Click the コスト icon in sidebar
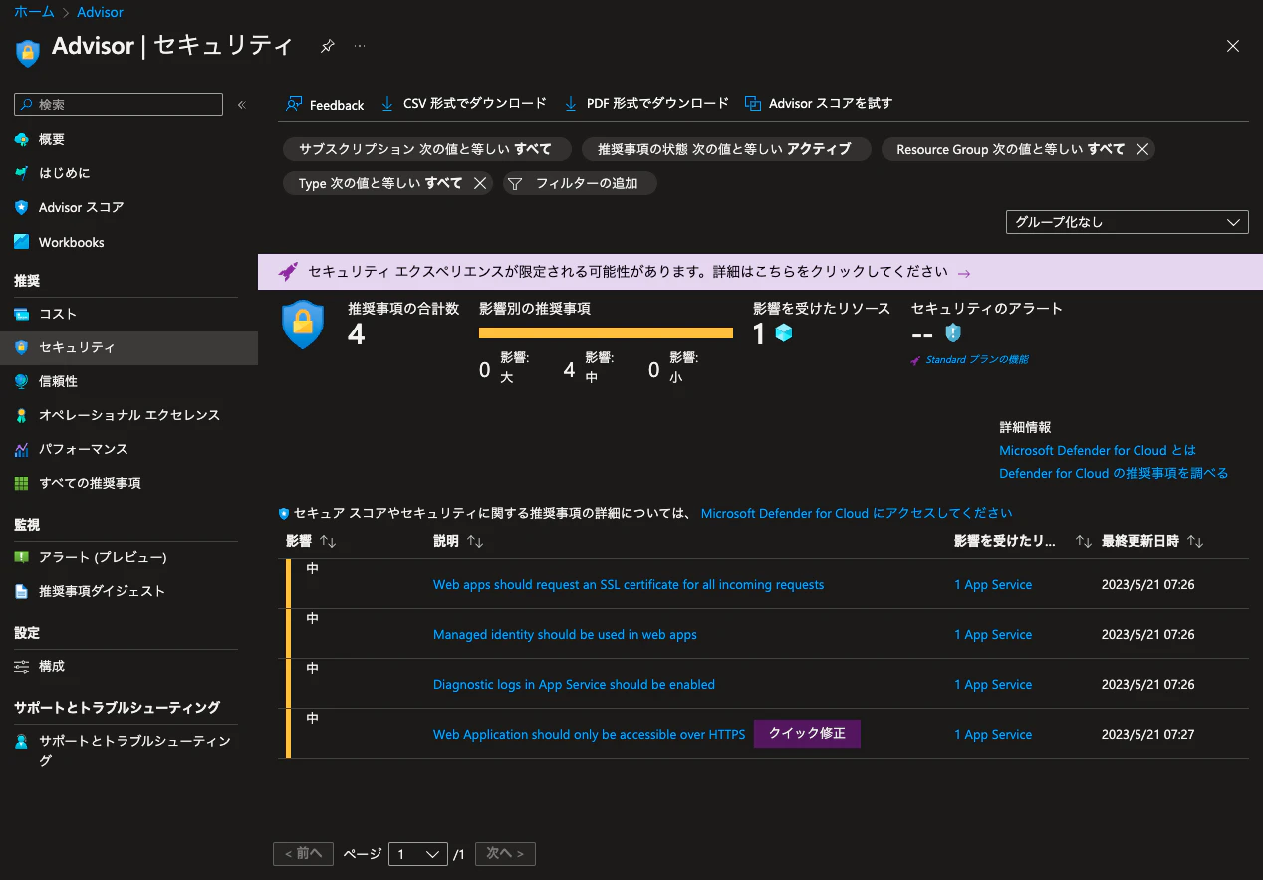 (22, 314)
